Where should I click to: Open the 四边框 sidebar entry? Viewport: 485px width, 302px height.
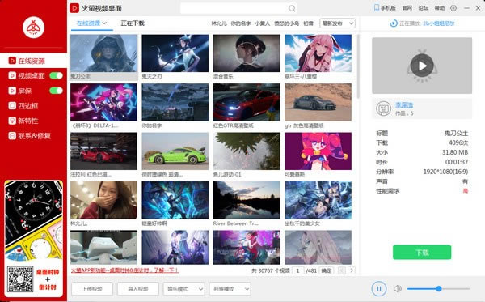[x=27, y=105]
